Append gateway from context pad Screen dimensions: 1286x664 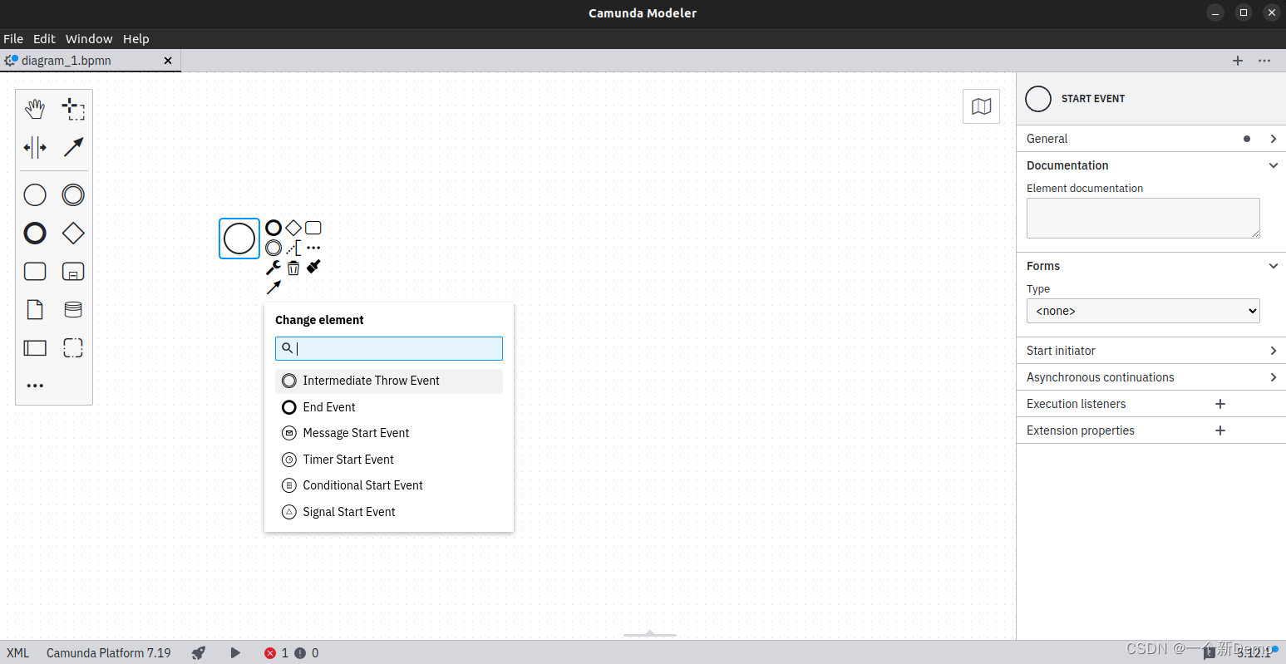click(293, 228)
